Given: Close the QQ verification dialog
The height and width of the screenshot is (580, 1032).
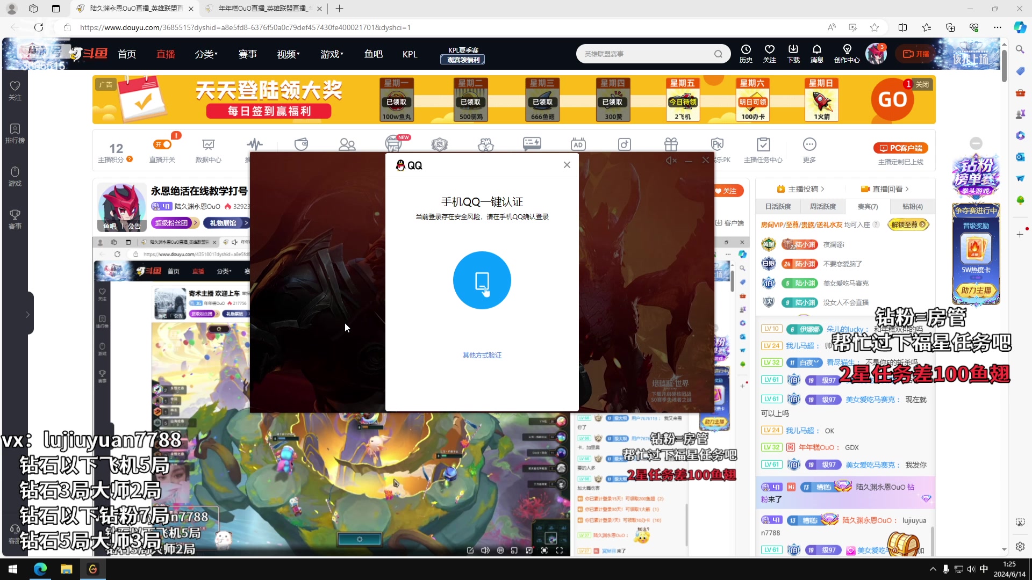Looking at the screenshot, I should (x=567, y=165).
